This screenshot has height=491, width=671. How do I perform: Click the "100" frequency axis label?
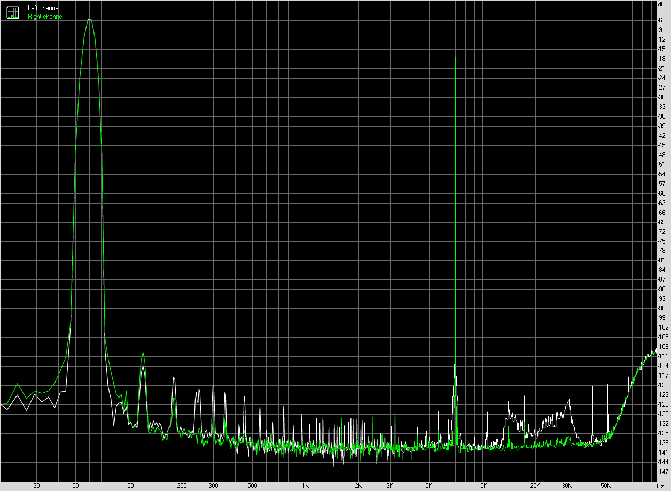tap(129, 486)
